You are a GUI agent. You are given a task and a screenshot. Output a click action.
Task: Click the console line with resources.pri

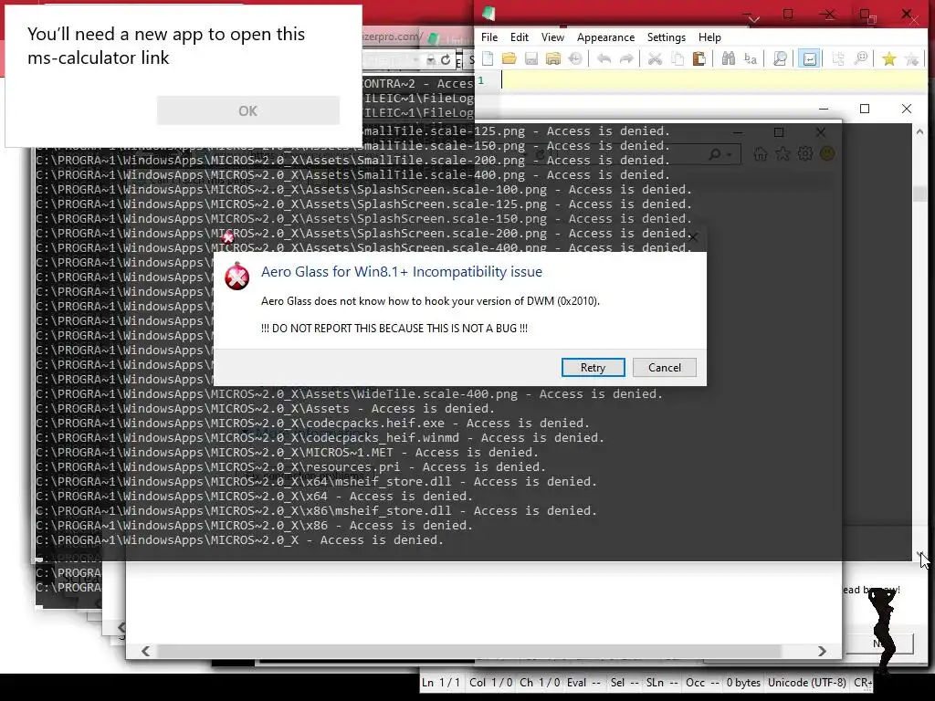click(x=290, y=466)
